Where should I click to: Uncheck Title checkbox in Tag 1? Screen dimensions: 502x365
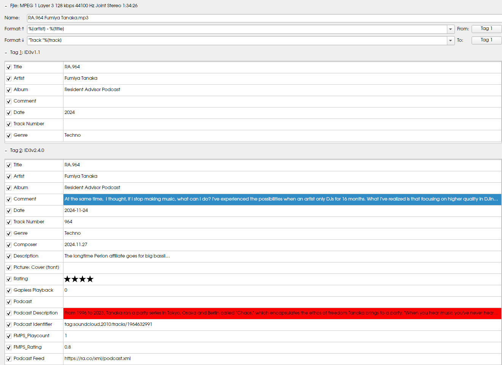pyautogui.click(x=9, y=67)
